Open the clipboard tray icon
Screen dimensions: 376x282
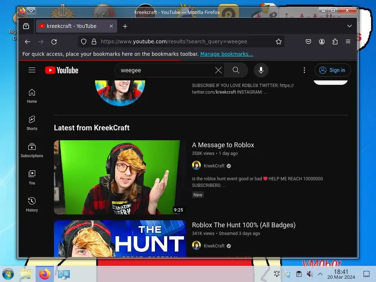pos(299,274)
